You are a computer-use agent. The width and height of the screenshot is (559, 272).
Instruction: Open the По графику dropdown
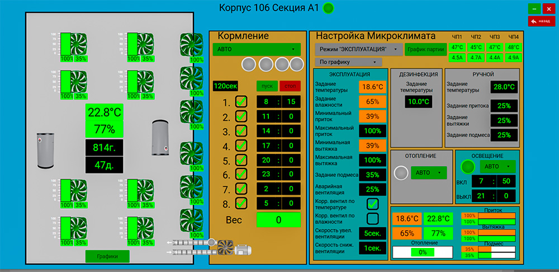tap(348, 62)
